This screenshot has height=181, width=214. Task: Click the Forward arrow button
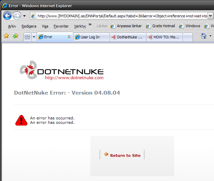[17, 16]
